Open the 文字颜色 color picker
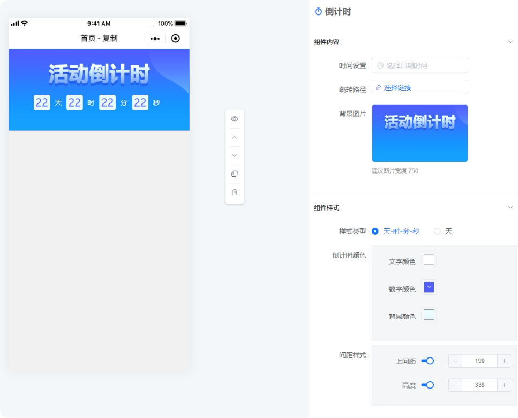The image size is (518, 418). (x=429, y=260)
